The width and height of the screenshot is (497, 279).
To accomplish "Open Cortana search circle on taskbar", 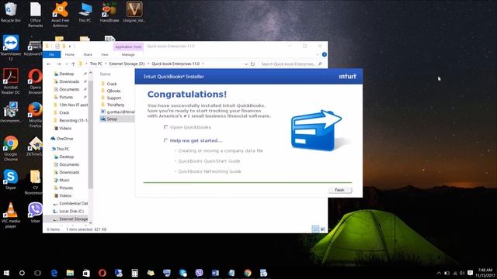I will (x=22, y=273).
